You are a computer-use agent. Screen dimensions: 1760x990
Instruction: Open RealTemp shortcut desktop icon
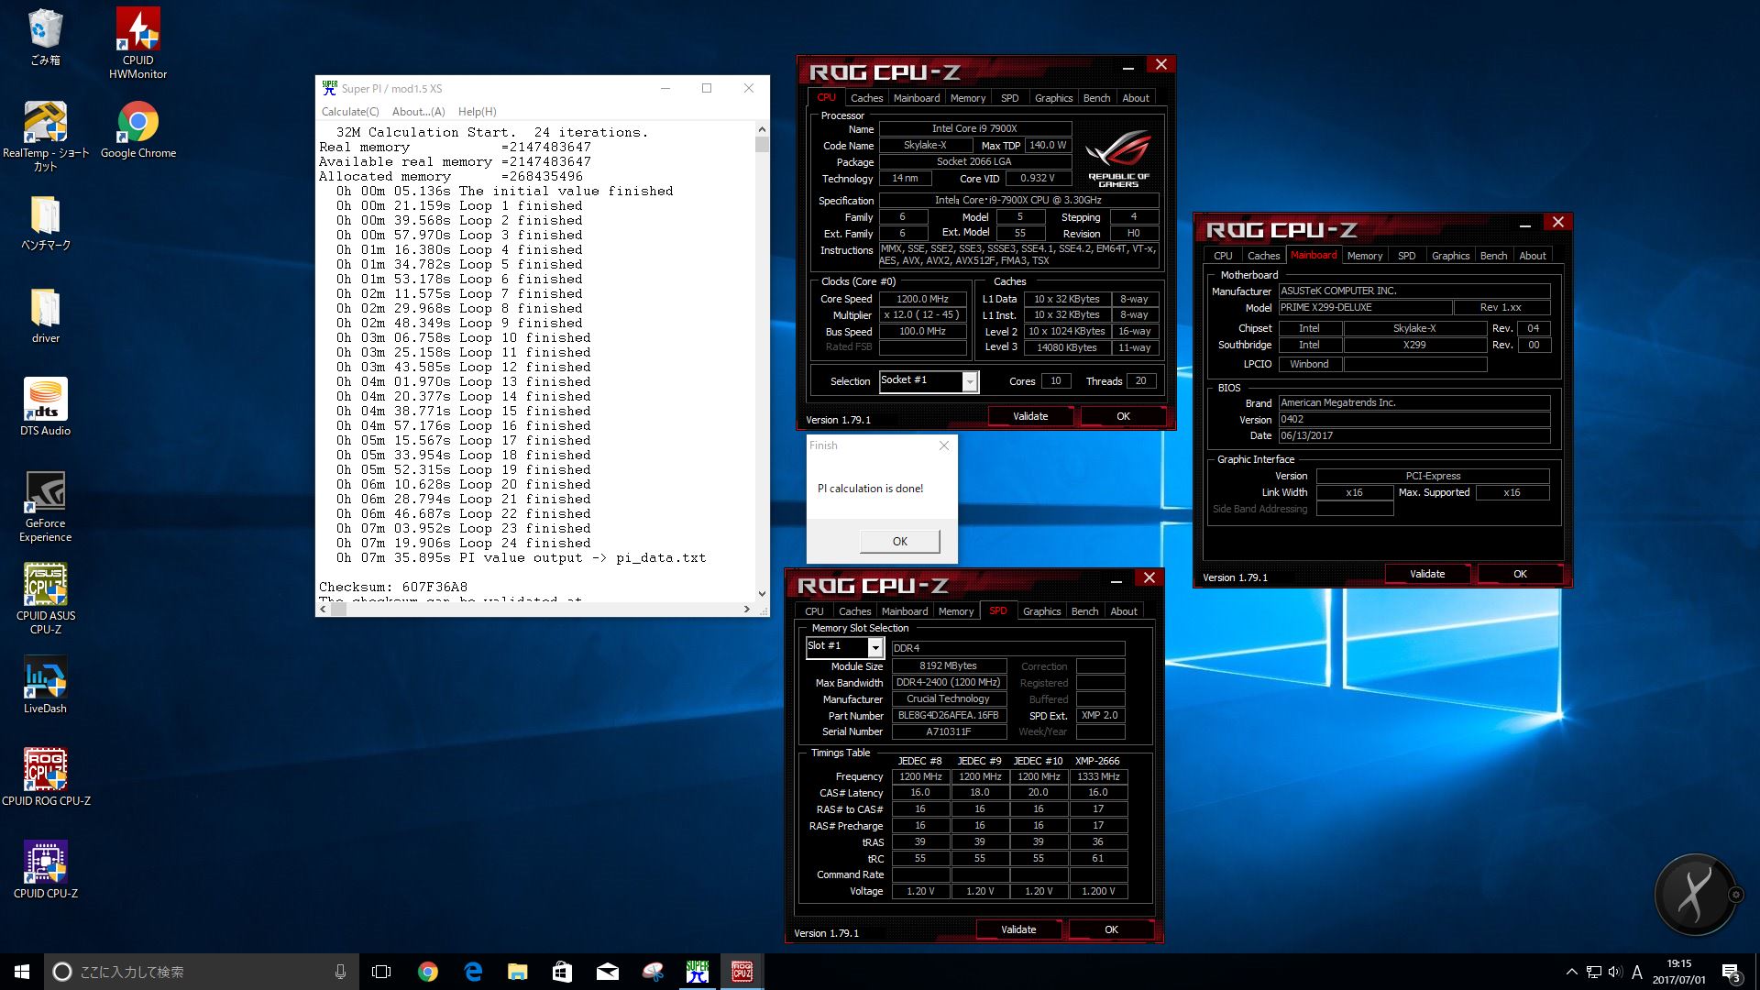(45, 136)
